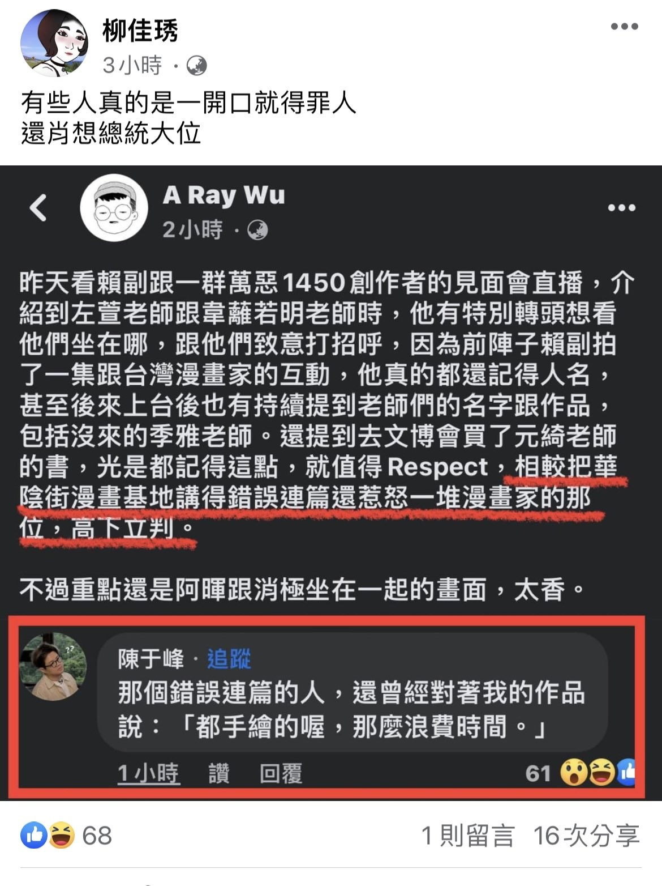Open the 1則留言 comments link

[x=468, y=836]
